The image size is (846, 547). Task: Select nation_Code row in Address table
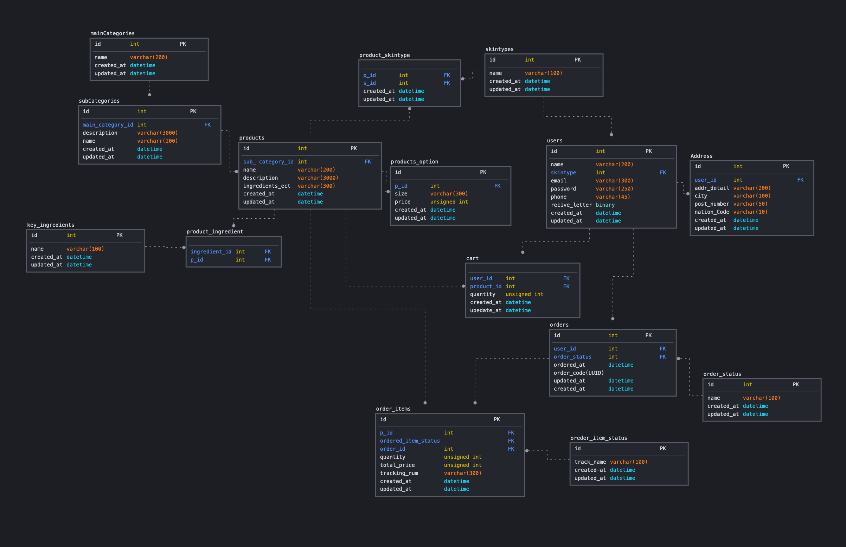pyautogui.click(x=711, y=212)
